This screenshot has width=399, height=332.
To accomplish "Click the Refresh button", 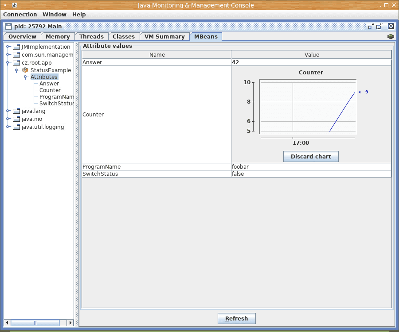I will pyautogui.click(x=236, y=319).
